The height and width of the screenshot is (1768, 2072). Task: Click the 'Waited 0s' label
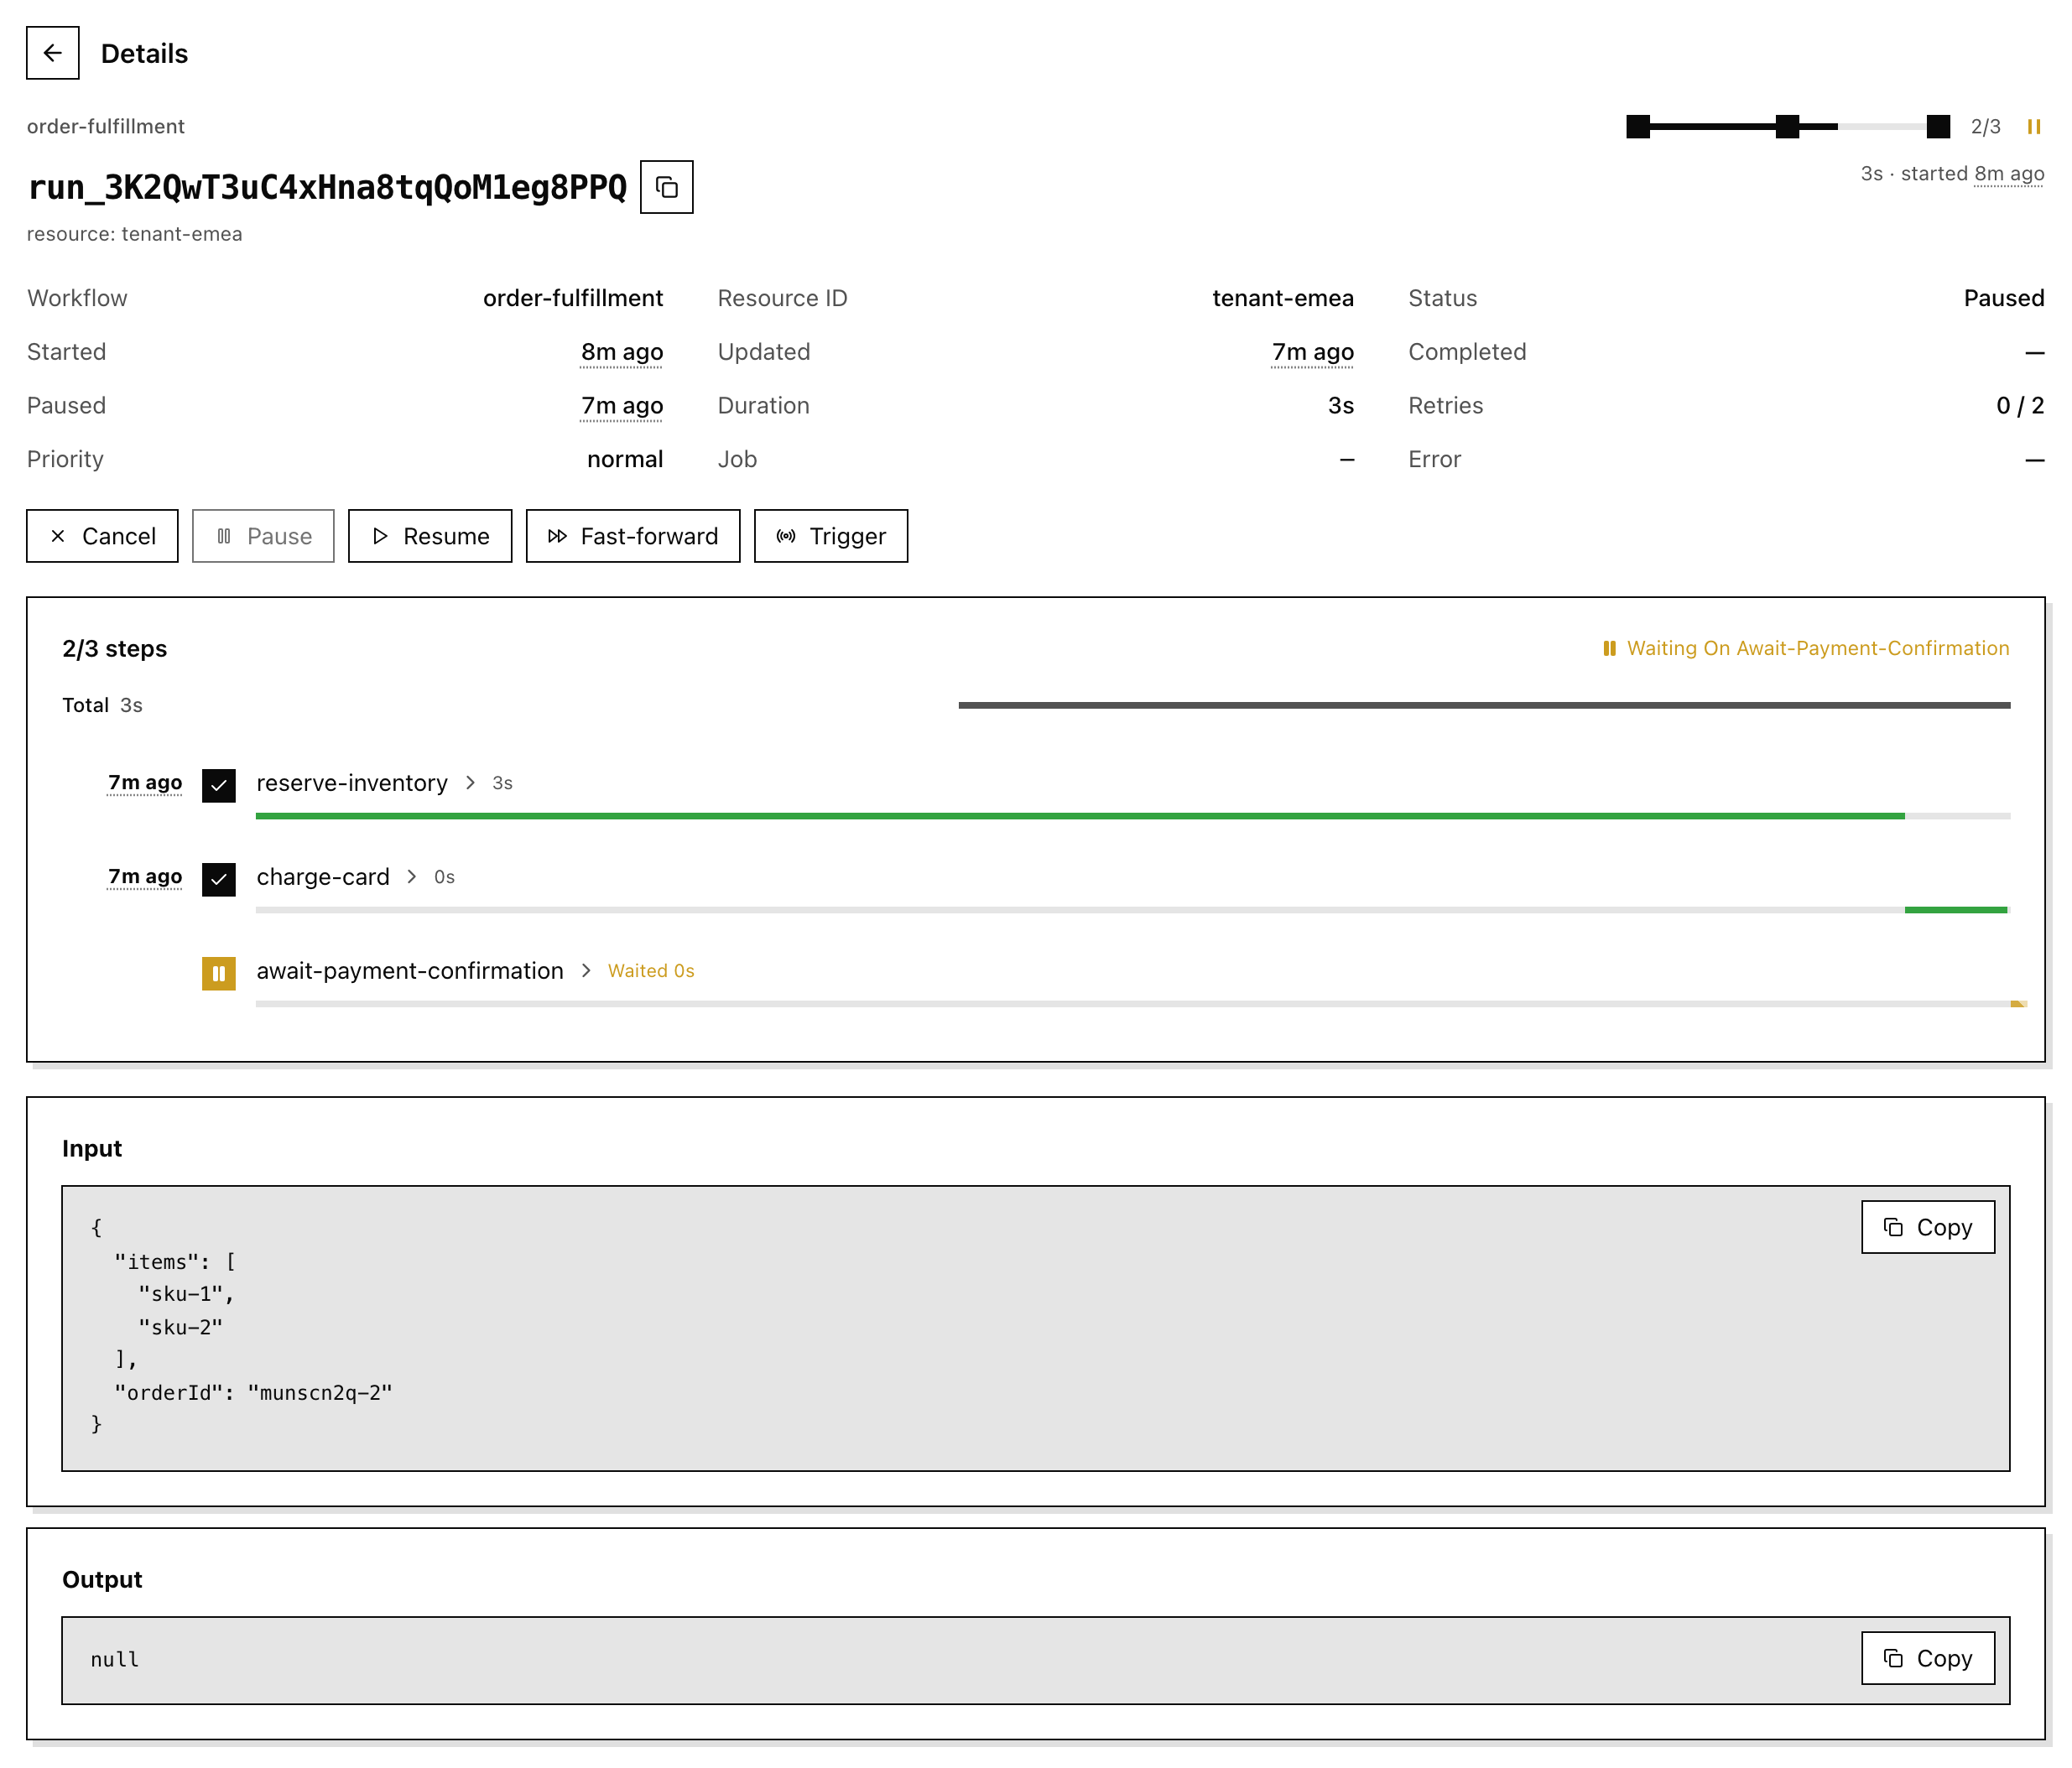pyautogui.click(x=651, y=971)
